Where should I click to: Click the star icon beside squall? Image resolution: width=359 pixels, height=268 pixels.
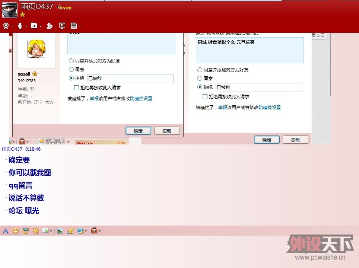[35, 74]
